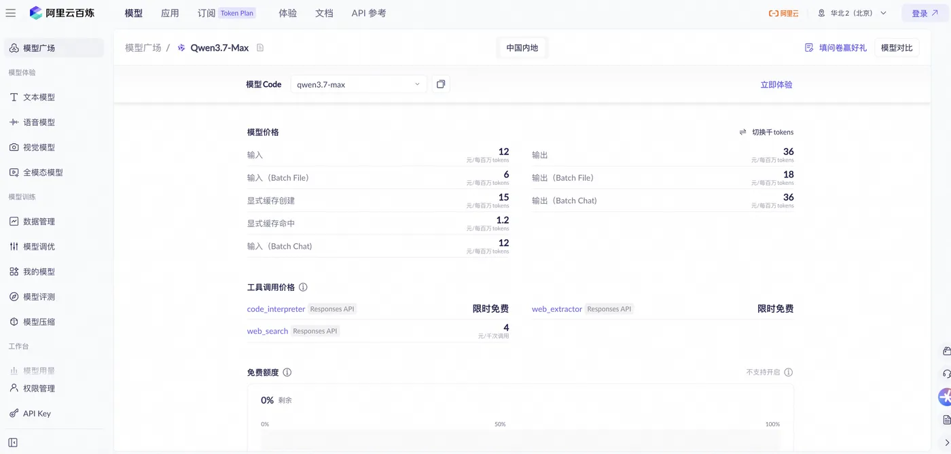The width and height of the screenshot is (951, 454).
Task: Click Responses API tag beside code_interpreter
Action: pos(332,309)
